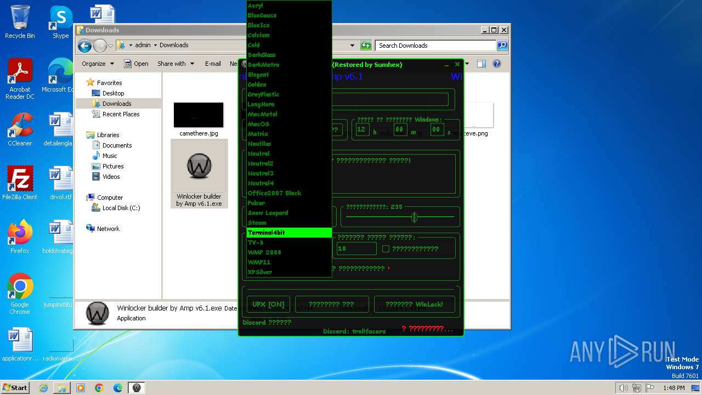
Task: Select Winlocker builder by Amp v6.1.exe file
Action: coord(199,174)
